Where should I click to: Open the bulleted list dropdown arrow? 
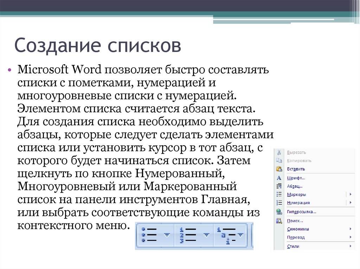coord(167,235)
